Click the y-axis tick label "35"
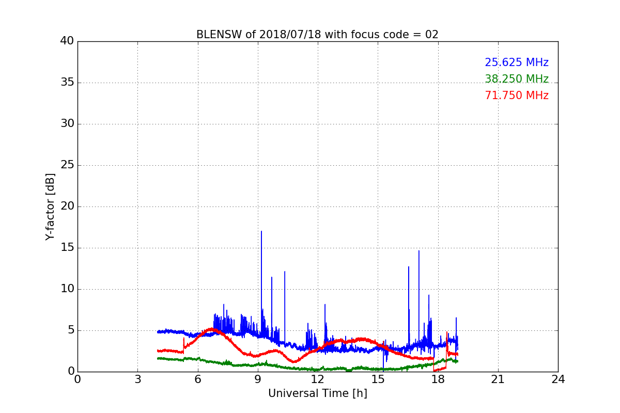This screenshot has height=413, width=620. (x=67, y=83)
